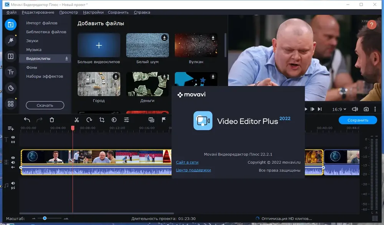Take a snapshot with the camera icon
Screen dimensions: 384x225
[366, 109]
